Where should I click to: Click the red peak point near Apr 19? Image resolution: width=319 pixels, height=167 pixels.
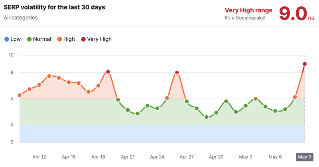tap(108, 72)
